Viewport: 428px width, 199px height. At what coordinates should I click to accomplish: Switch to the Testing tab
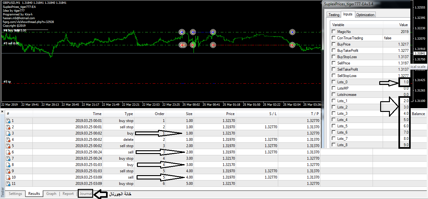point(334,15)
